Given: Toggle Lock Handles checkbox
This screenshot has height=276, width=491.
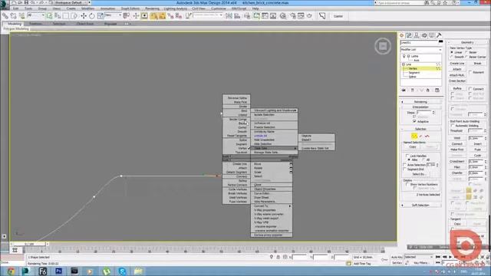Looking at the screenshot, I should tap(407, 156).
